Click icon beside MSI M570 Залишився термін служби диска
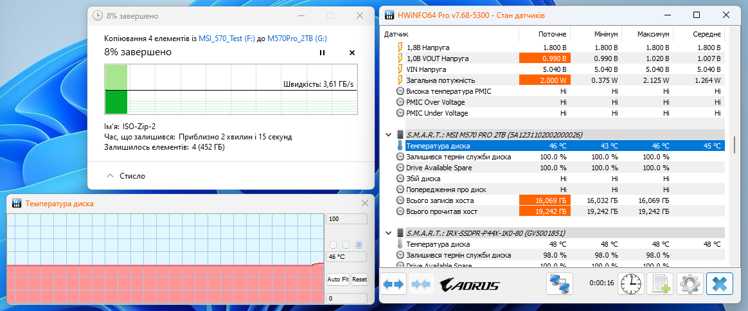Screen dimensions: 748x311 point(400,156)
